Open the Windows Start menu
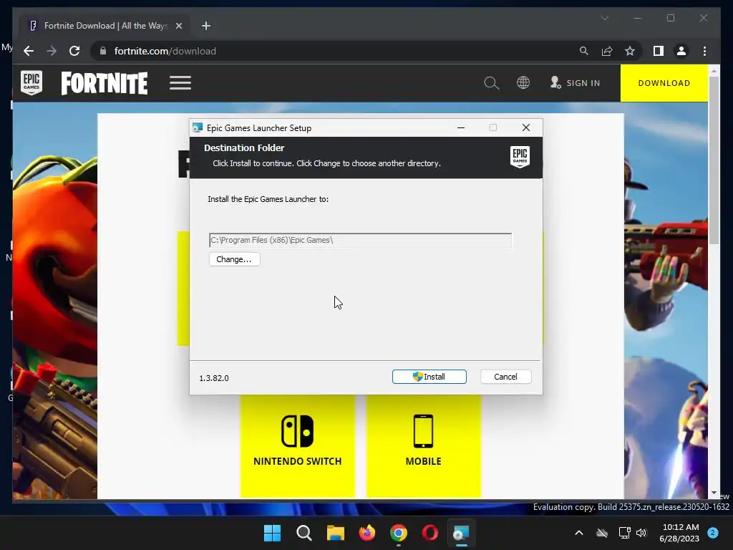 tap(273, 533)
